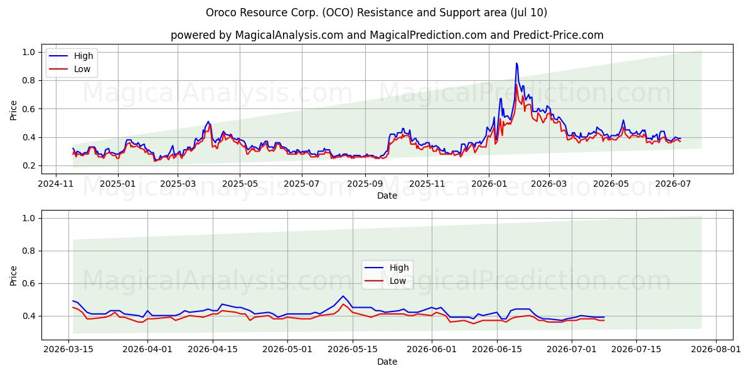Click the '2026-07-15' tick label on bottom chart
Screen dimensions: 753x376
point(636,350)
